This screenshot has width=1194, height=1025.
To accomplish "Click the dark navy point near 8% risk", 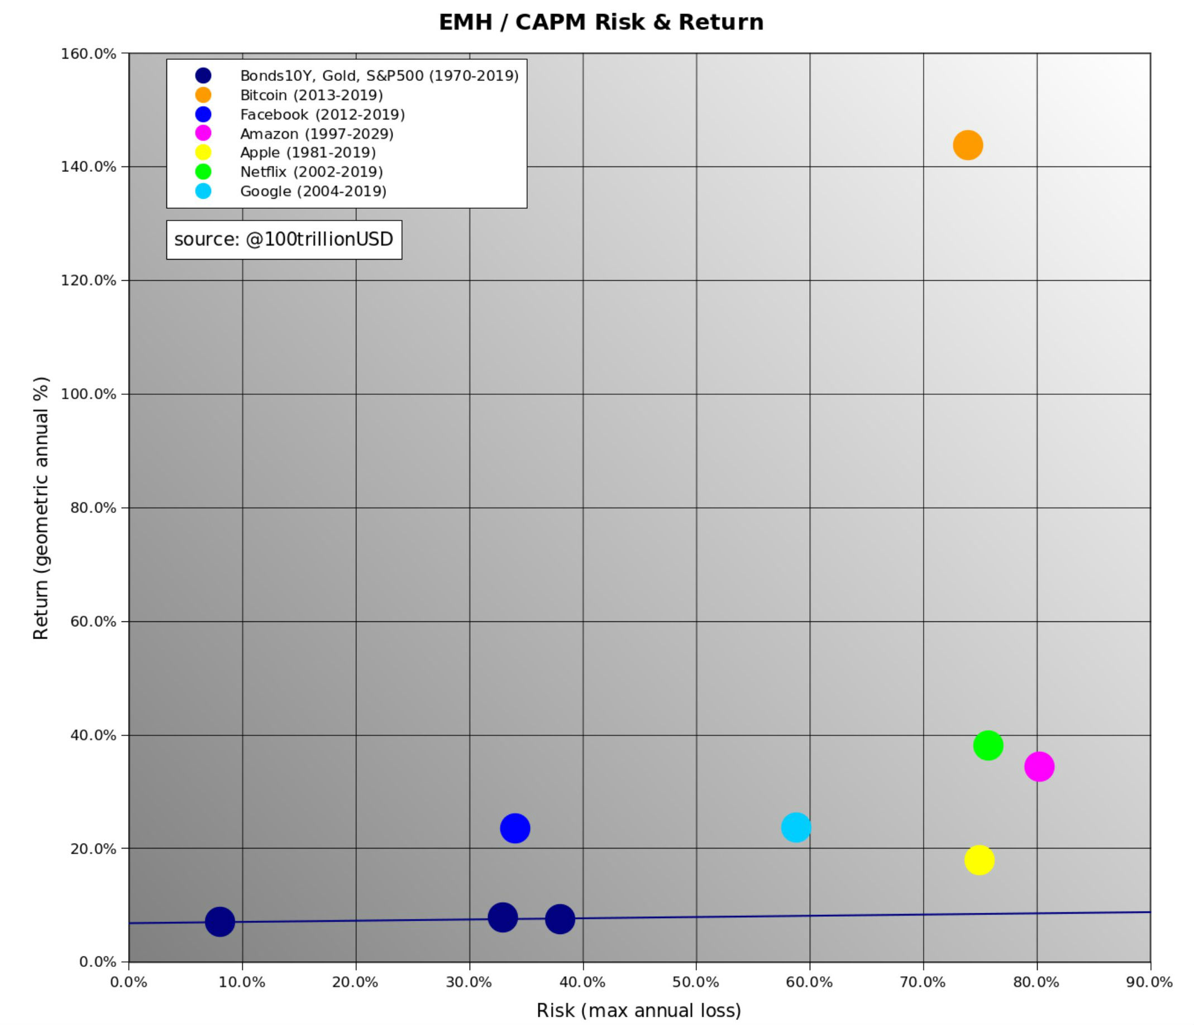I will click(219, 921).
